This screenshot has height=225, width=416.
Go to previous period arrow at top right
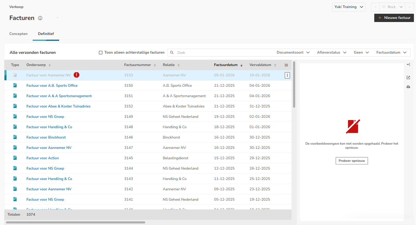click(x=375, y=7)
